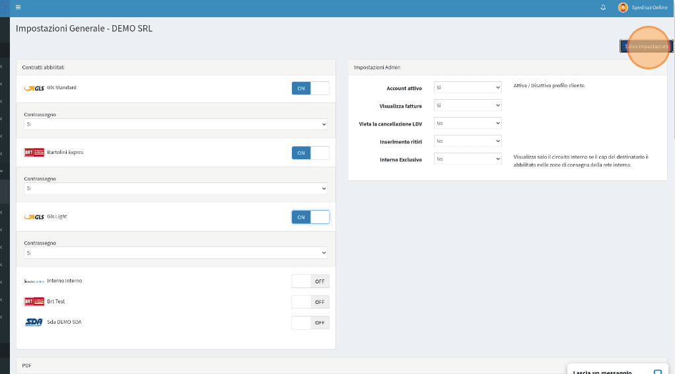Open the notifications bell
The height and width of the screenshot is (374, 675).
pos(603,7)
